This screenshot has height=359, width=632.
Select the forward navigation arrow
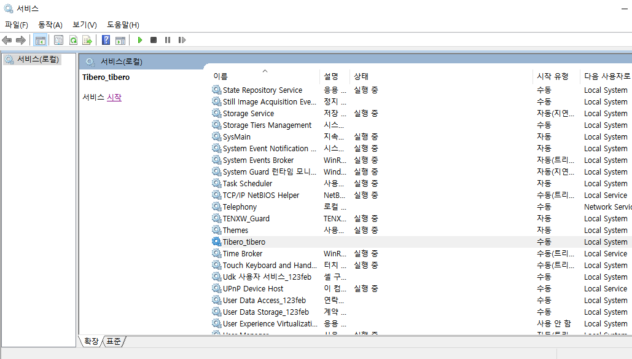(x=20, y=40)
